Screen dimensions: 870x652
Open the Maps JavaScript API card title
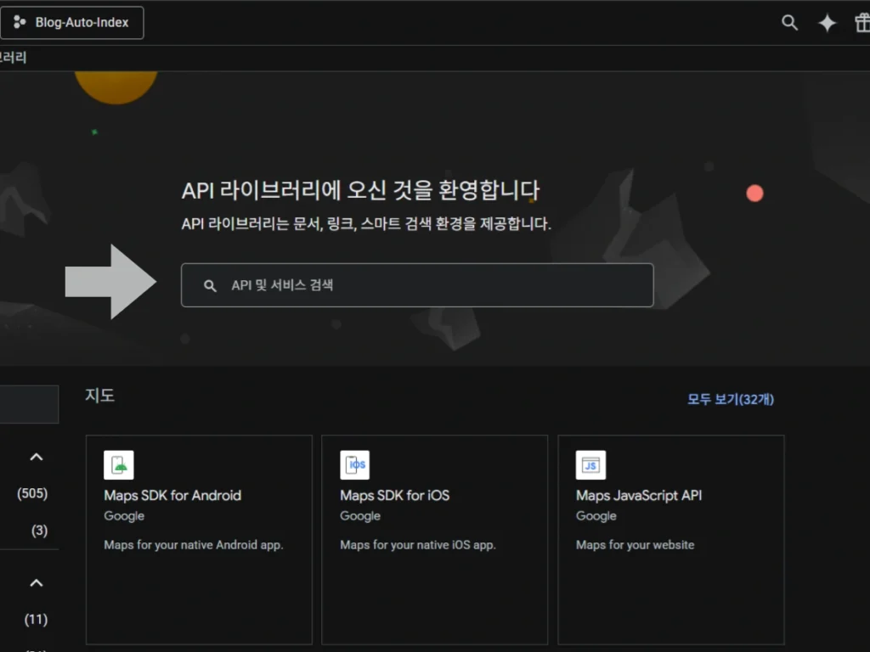(639, 495)
